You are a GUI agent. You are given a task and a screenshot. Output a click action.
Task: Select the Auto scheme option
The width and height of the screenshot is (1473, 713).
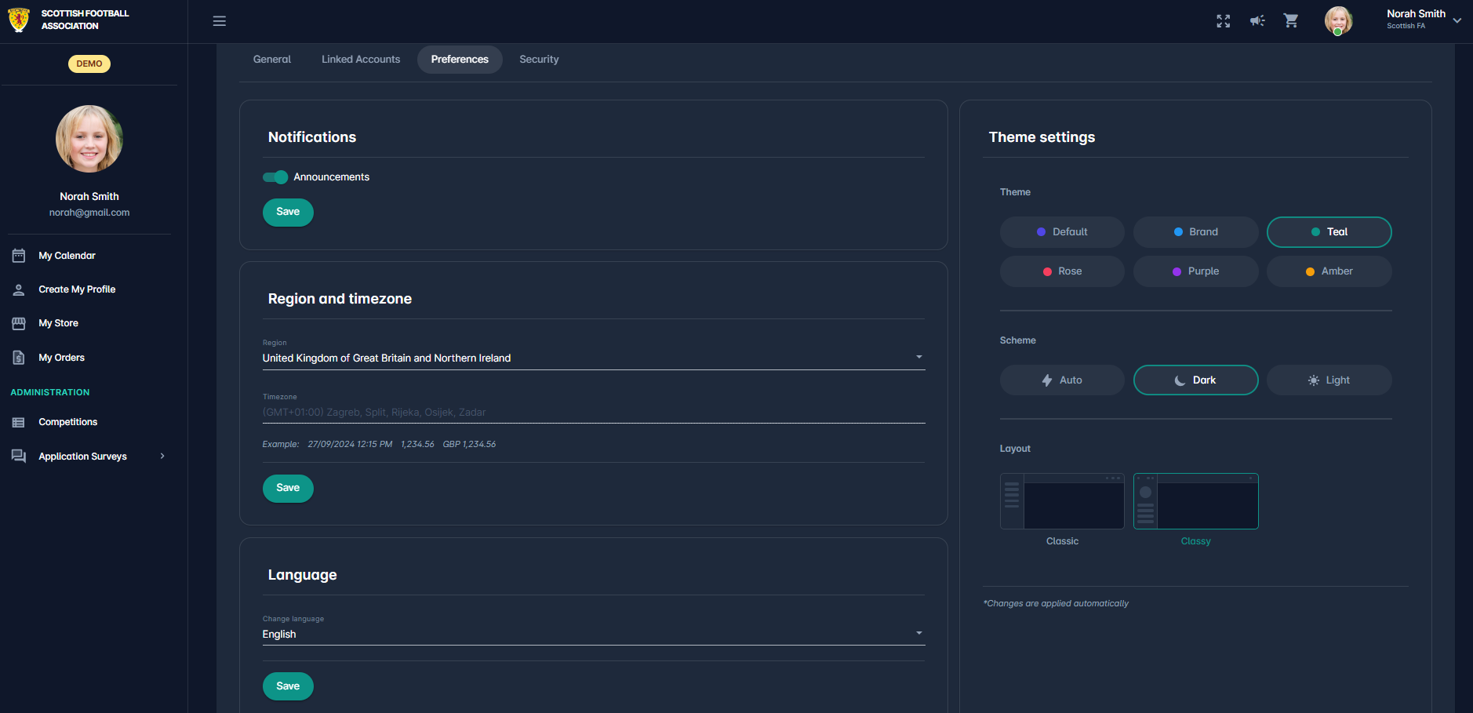[1062, 380]
